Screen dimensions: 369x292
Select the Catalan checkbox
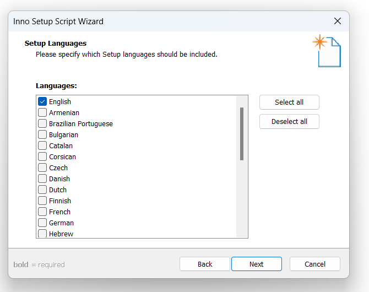pyautogui.click(x=42, y=146)
